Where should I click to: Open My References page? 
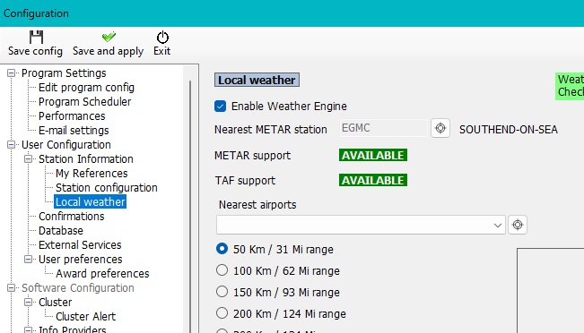(92, 173)
